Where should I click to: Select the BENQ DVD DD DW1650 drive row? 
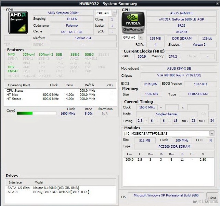[x=60, y=192]
